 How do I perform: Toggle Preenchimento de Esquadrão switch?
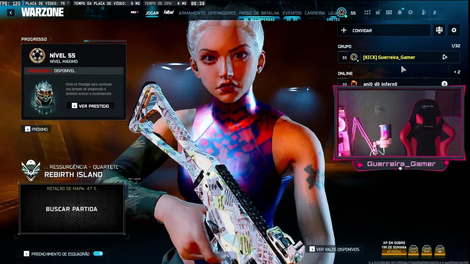click(x=98, y=253)
